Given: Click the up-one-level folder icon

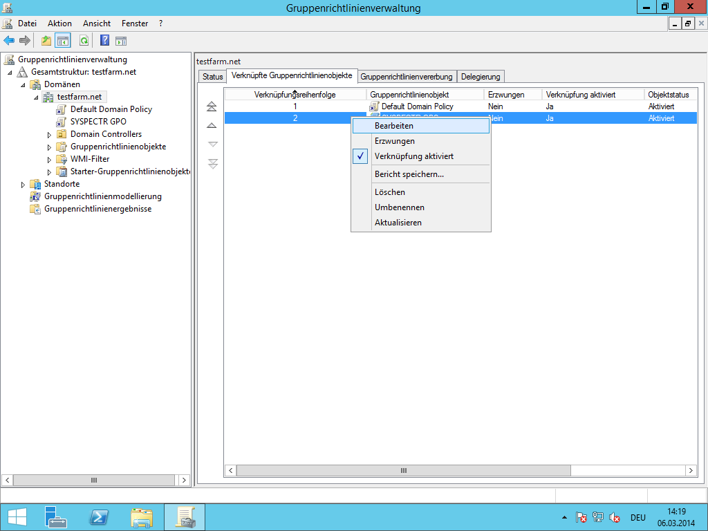Looking at the screenshot, I should (46, 41).
